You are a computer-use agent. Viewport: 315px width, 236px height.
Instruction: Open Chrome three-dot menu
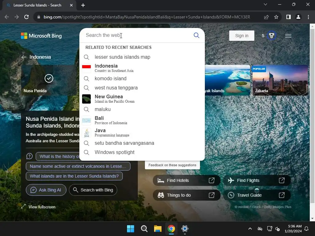pos(308,17)
